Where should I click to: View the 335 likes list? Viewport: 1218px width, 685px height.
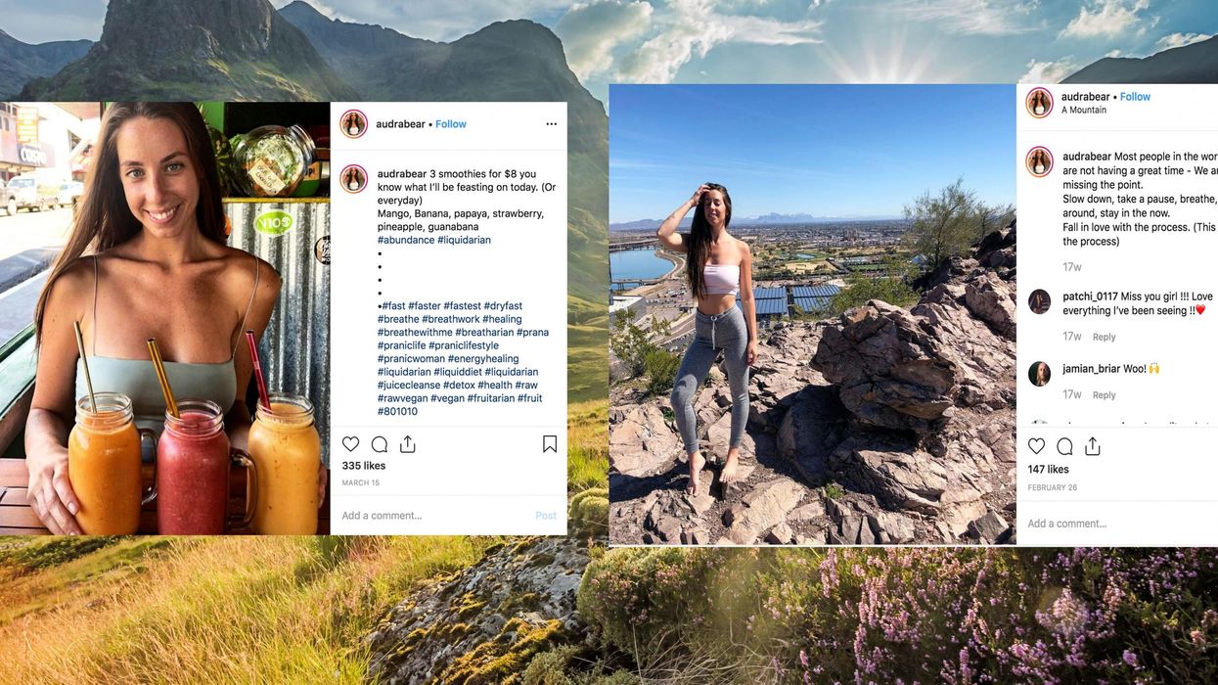point(364,466)
